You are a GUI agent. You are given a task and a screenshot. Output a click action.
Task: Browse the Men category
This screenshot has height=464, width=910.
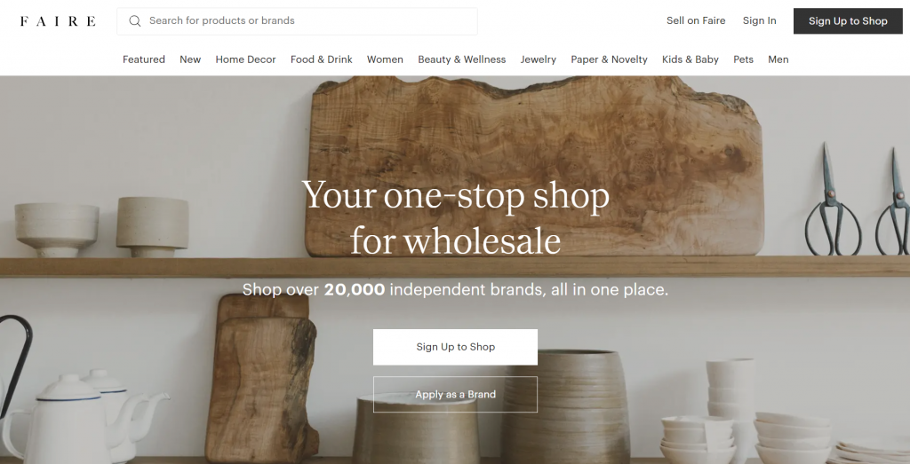(x=778, y=59)
